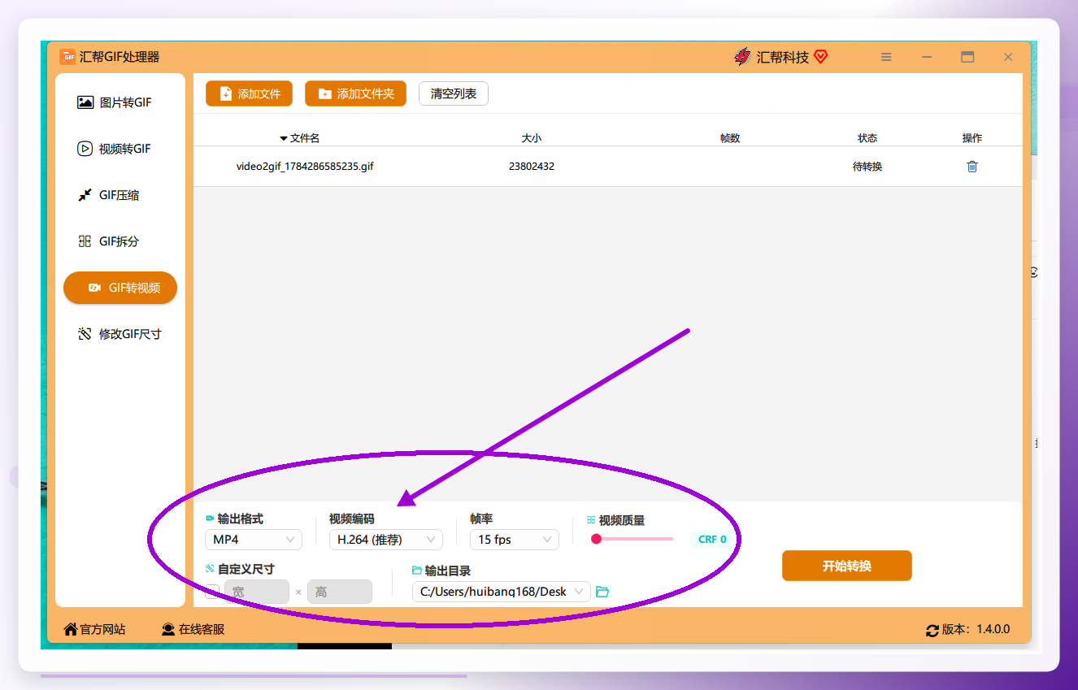Viewport: 1078px width, 690px height.
Task: Select file video2gif_1784286585235.gif
Action: [x=305, y=167]
